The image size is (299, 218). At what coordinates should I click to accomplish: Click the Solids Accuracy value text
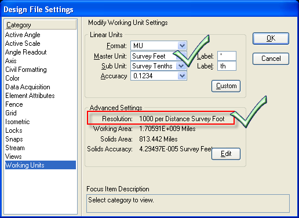(176, 149)
